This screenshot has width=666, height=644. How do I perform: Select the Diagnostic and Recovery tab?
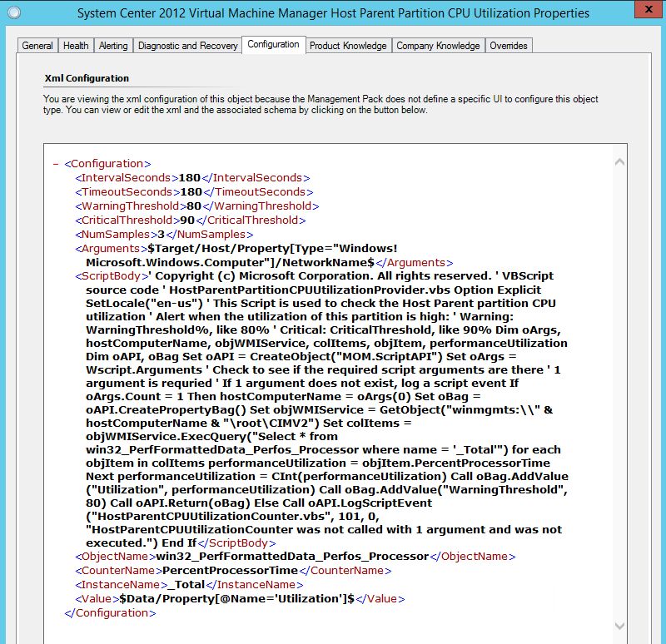click(x=187, y=46)
